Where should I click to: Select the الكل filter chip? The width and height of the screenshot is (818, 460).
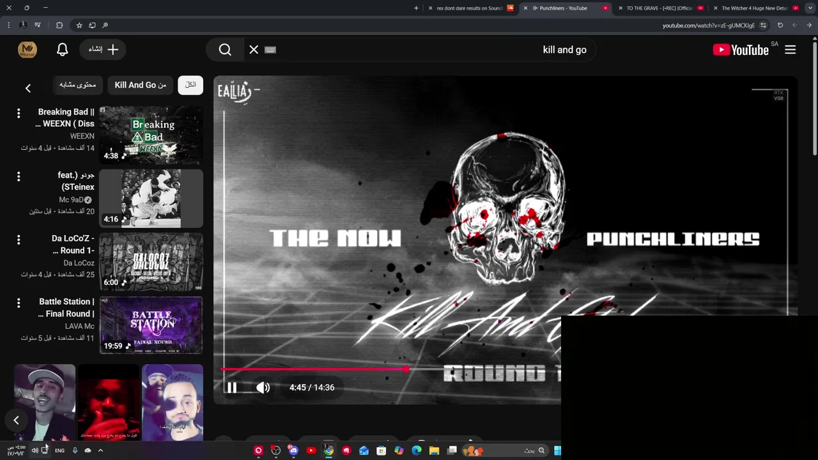190,85
